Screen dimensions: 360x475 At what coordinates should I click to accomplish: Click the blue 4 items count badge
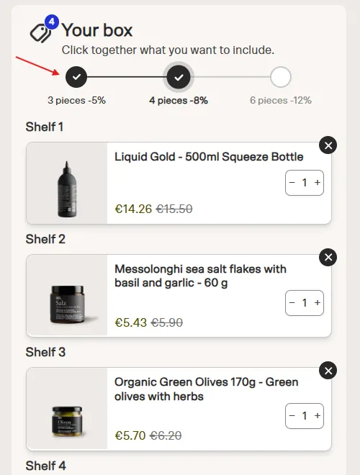52,22
